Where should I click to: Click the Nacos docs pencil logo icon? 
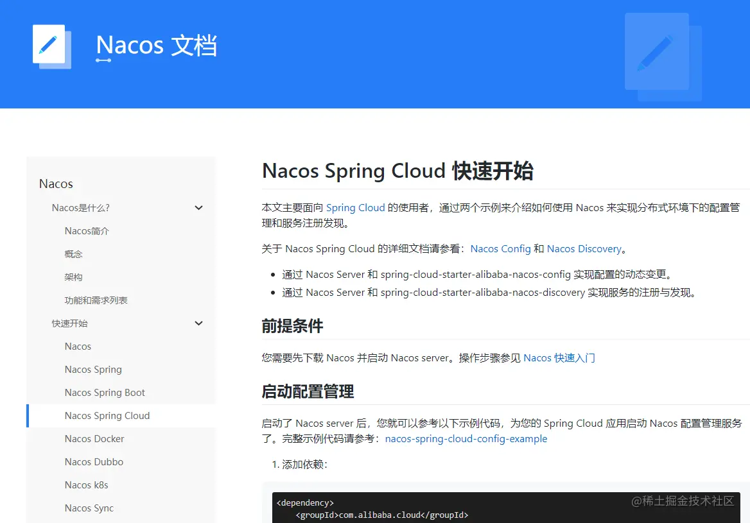(51, 46)
